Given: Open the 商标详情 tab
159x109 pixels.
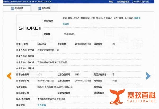Looking at the screenshot, I should (17, 8).
